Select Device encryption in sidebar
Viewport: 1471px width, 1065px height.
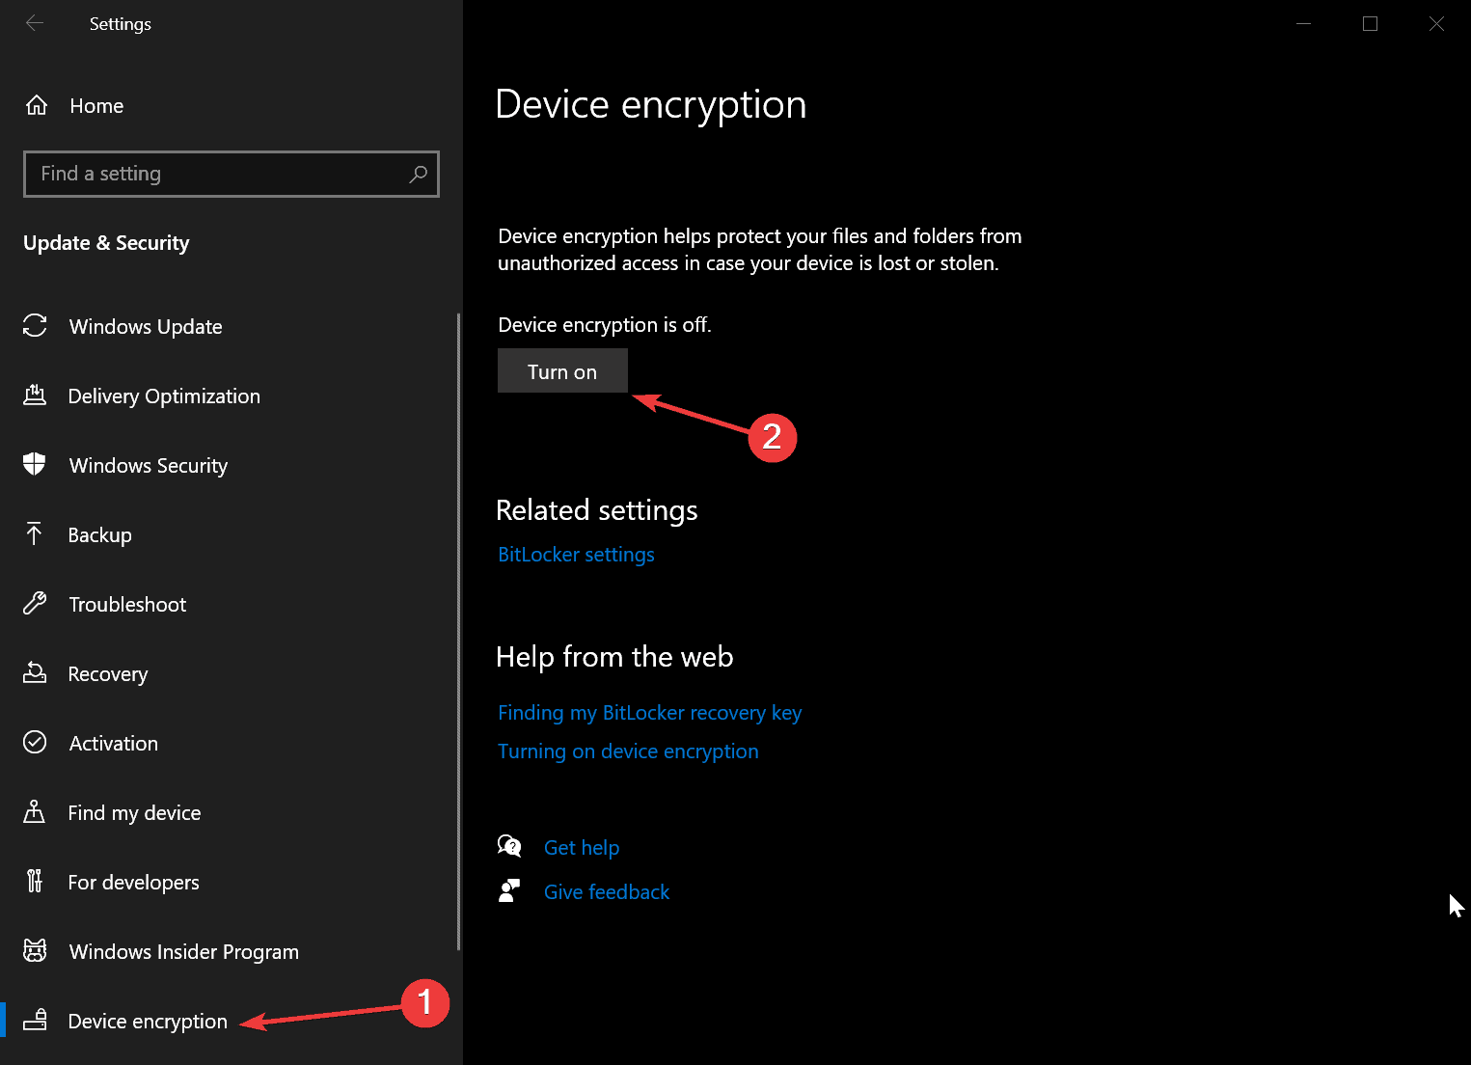(x=147, y=1022)
